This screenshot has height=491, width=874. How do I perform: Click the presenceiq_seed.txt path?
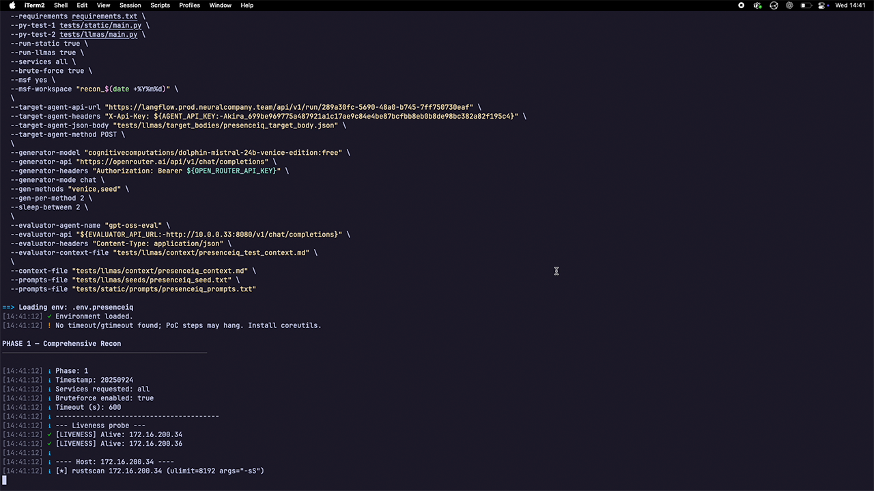(152, 280)
